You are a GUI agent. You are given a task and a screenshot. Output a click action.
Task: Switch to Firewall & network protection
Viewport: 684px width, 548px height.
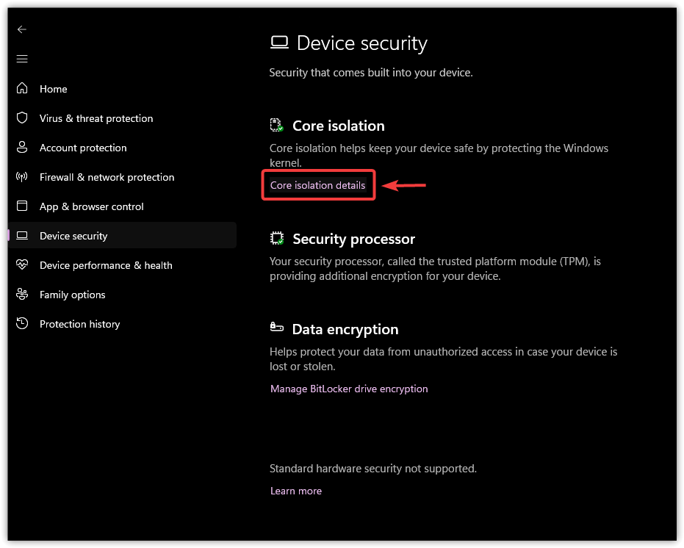107,177
